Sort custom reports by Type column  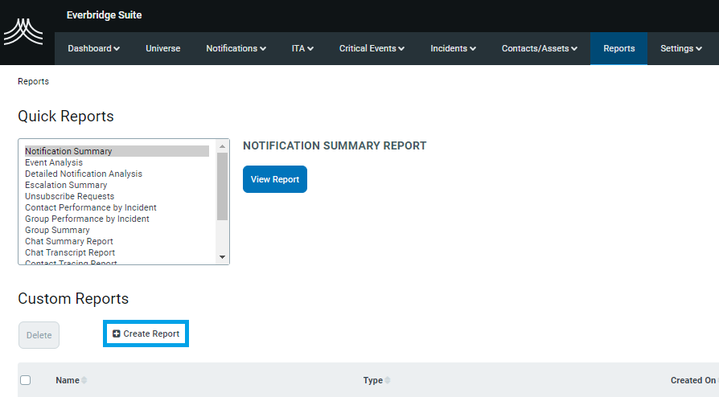tap(376, 380)
